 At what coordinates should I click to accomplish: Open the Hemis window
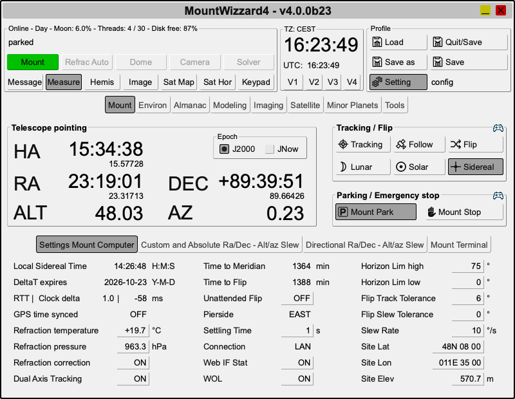coord(102,82)
